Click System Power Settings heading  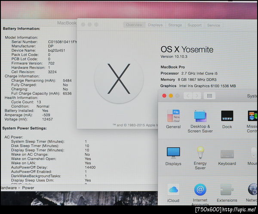coord(25,128)
